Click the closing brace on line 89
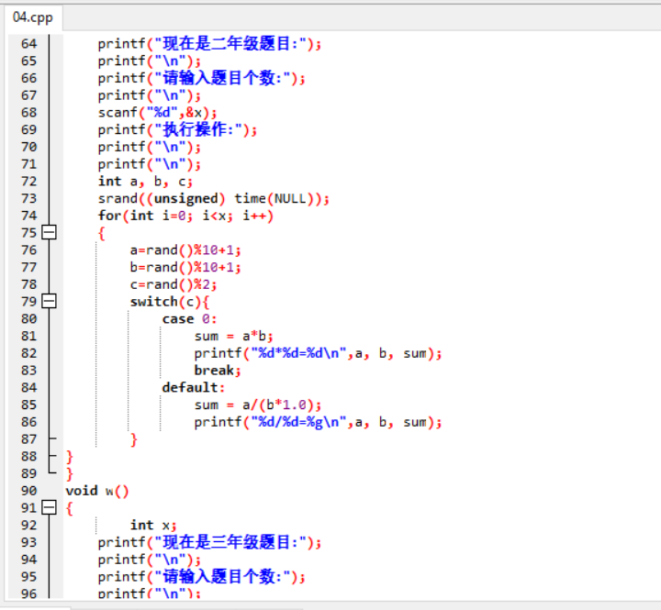Image resolution: width=661 pixels, height=610 pixels. 70,474
